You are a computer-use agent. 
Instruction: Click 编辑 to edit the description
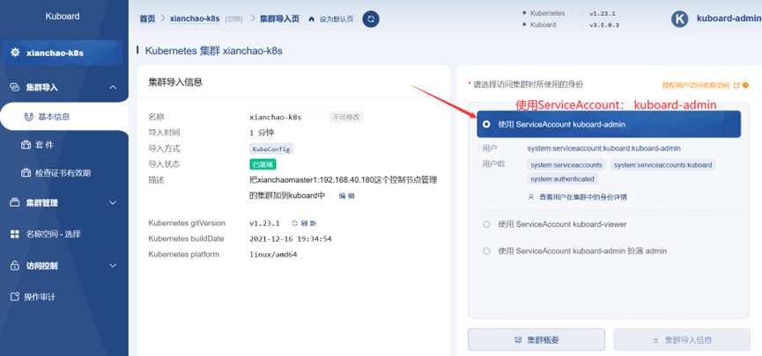pos(346,196)
